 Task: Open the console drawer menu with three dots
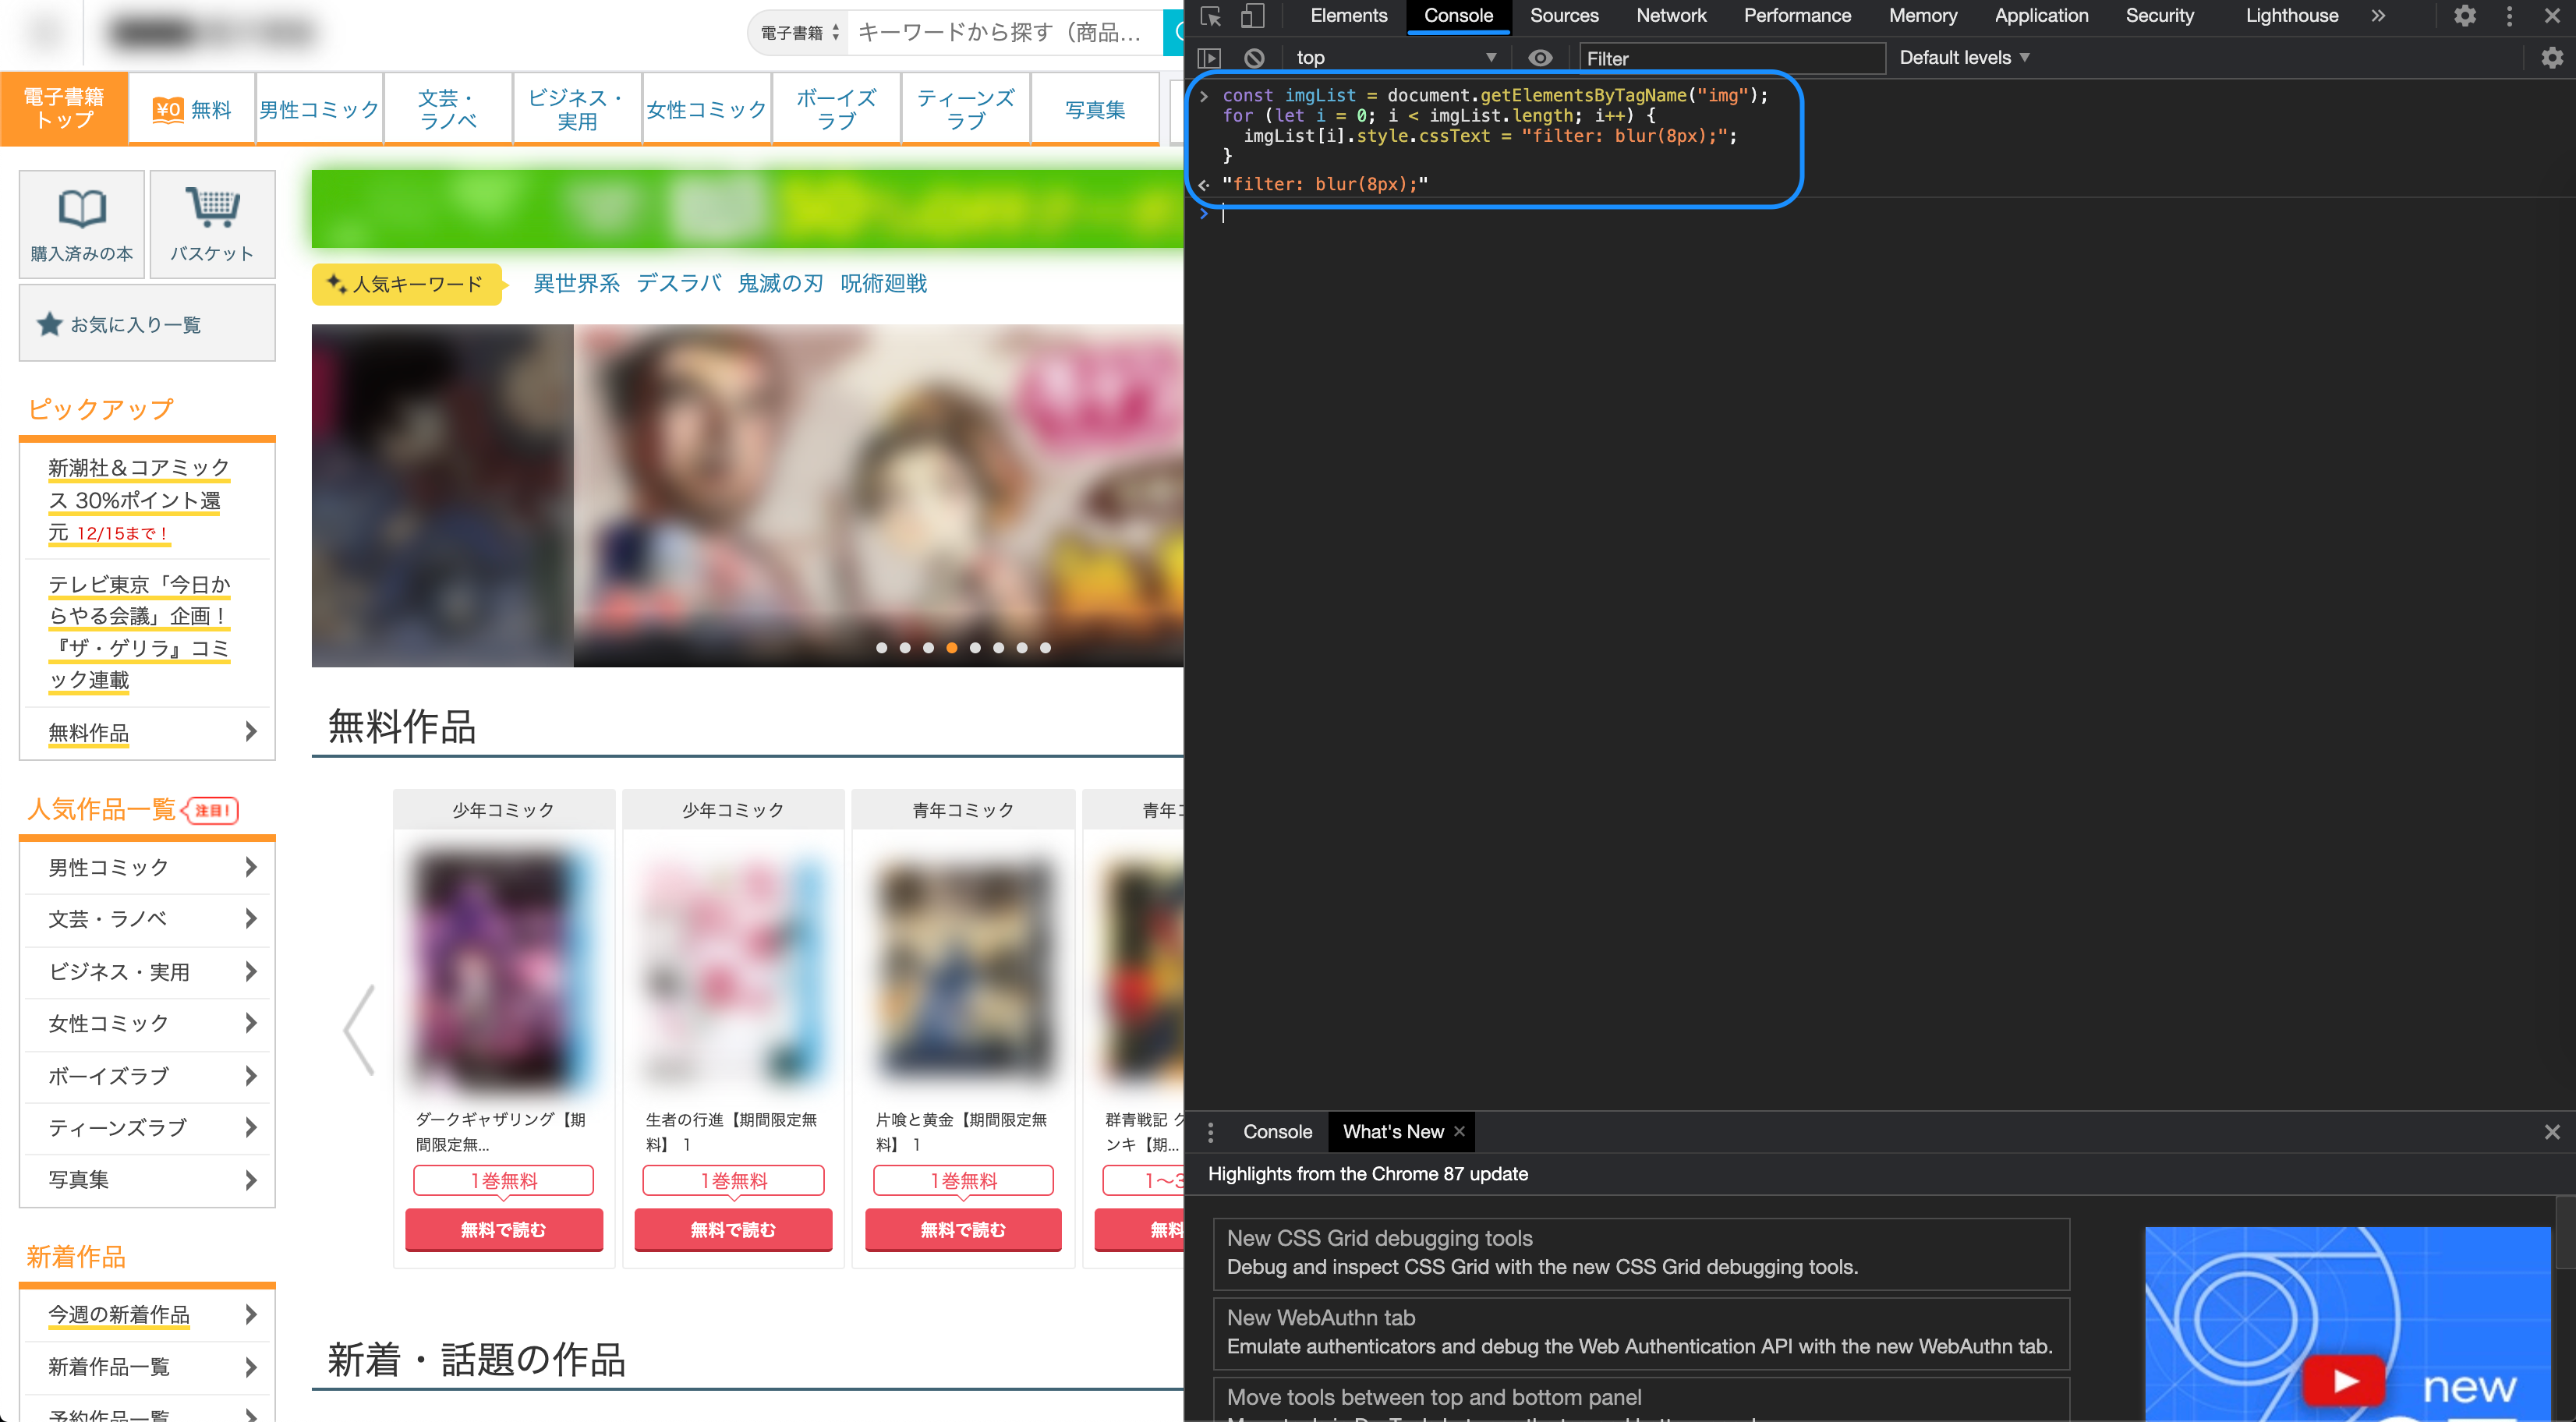pos(1210,1131)
